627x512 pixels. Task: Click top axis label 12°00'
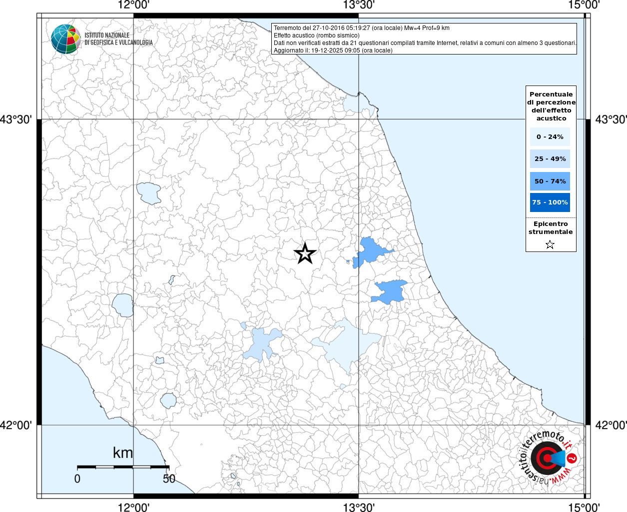[133, 5]
